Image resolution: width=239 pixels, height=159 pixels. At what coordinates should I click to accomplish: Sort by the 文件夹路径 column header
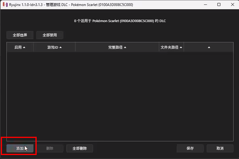click(171, 47)
